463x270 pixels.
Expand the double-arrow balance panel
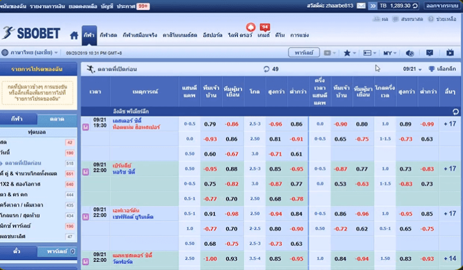pyautogui.click(x=373, y=6)
